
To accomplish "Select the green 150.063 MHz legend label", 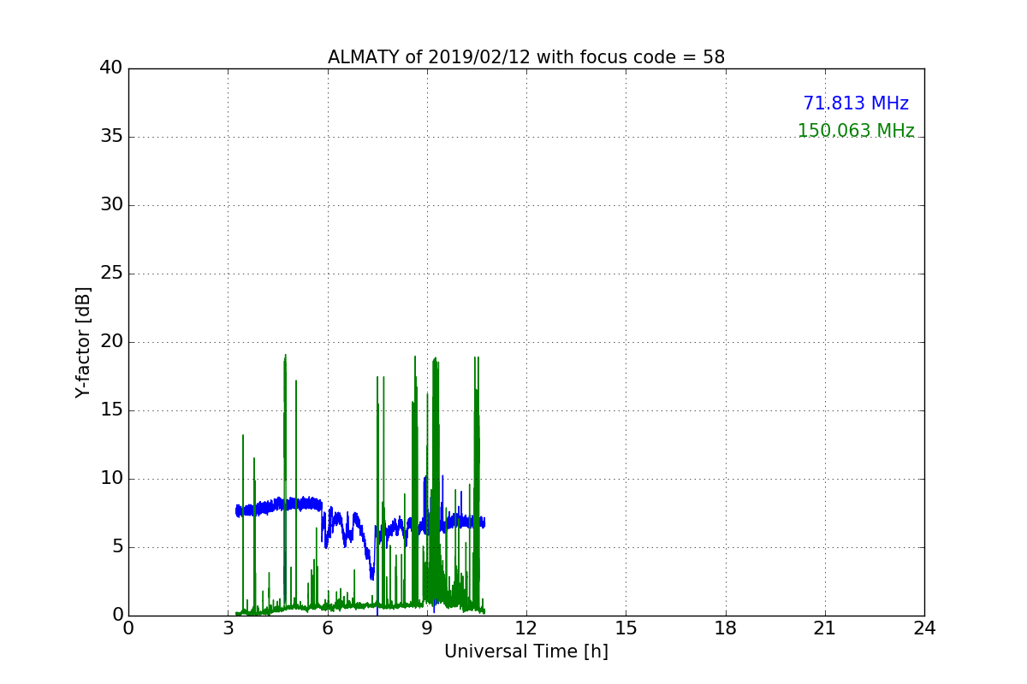I will (x=856, y=131).
